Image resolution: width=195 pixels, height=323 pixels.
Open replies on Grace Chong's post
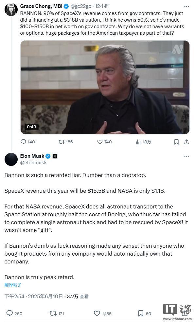pyautogui.click(x=27, y=142)
